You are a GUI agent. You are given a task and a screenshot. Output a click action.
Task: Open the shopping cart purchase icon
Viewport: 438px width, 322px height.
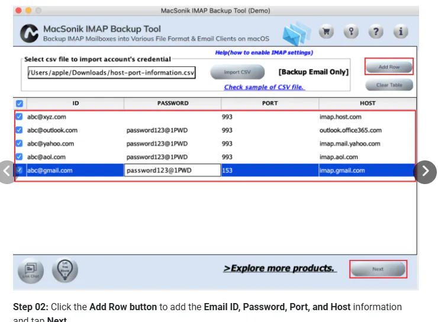pyautogui.click(x=326, y=31)
